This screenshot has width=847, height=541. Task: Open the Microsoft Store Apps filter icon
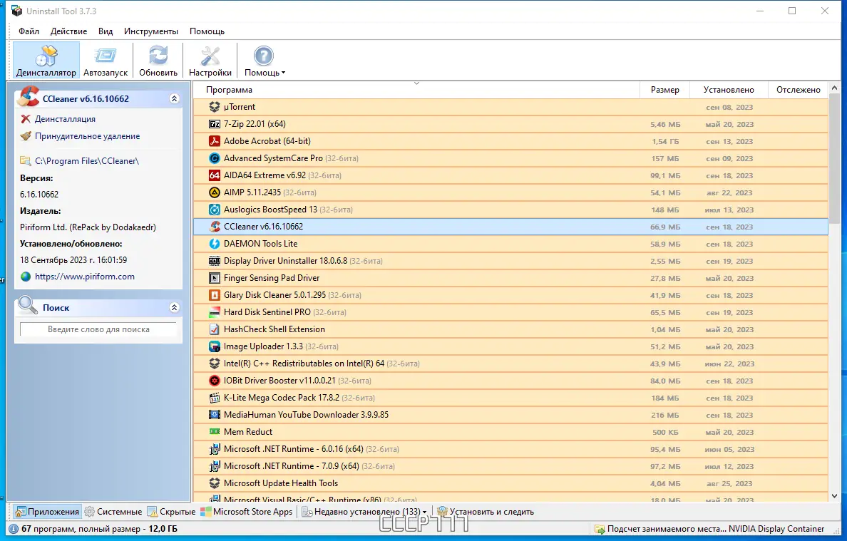point(205,511)
